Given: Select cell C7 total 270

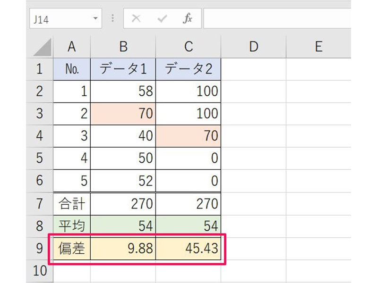Looking at the screenshot, I should coord(188,204).
